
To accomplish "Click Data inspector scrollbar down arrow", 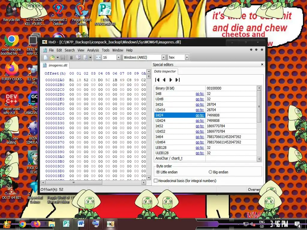I will (x=259, y=159).
